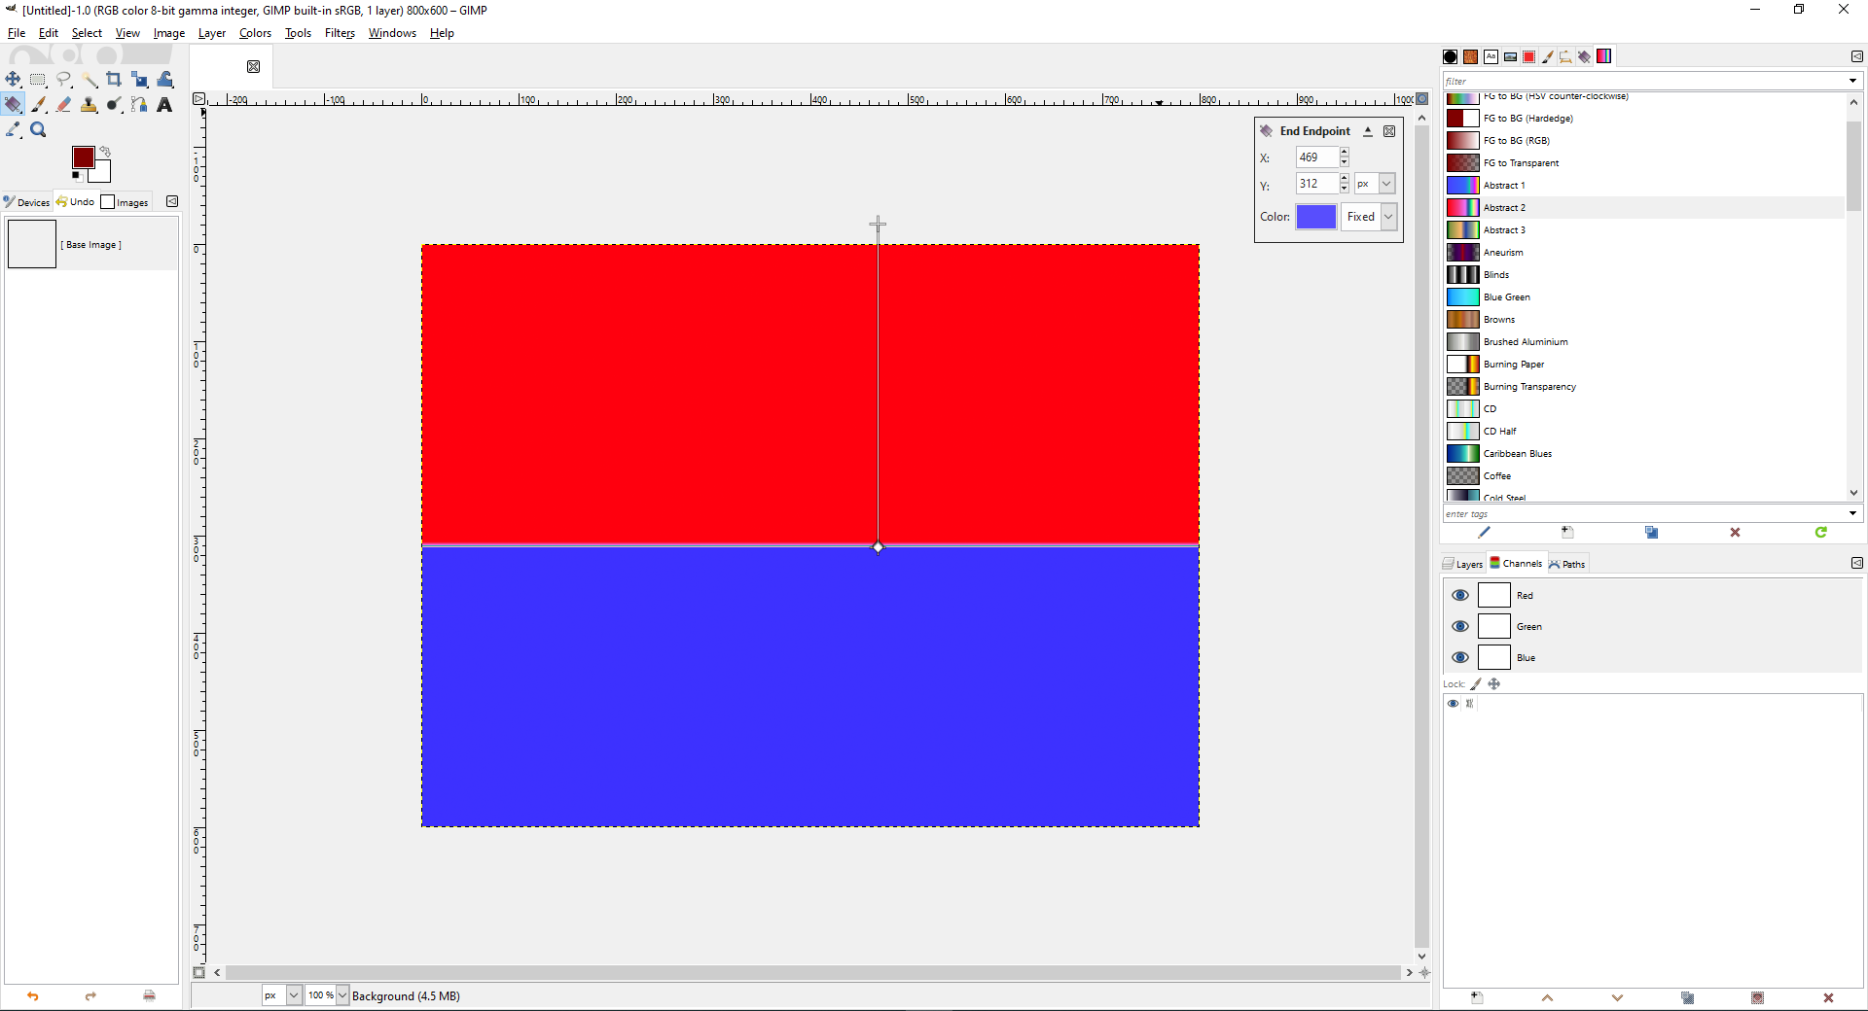The width and height of the screenshot is (1868, 1011).
Task: Open gradients dock configure menu button
Action: tap(1856, 56)
